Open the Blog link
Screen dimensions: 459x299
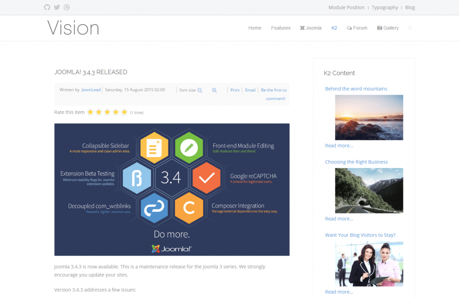point(410,7)
